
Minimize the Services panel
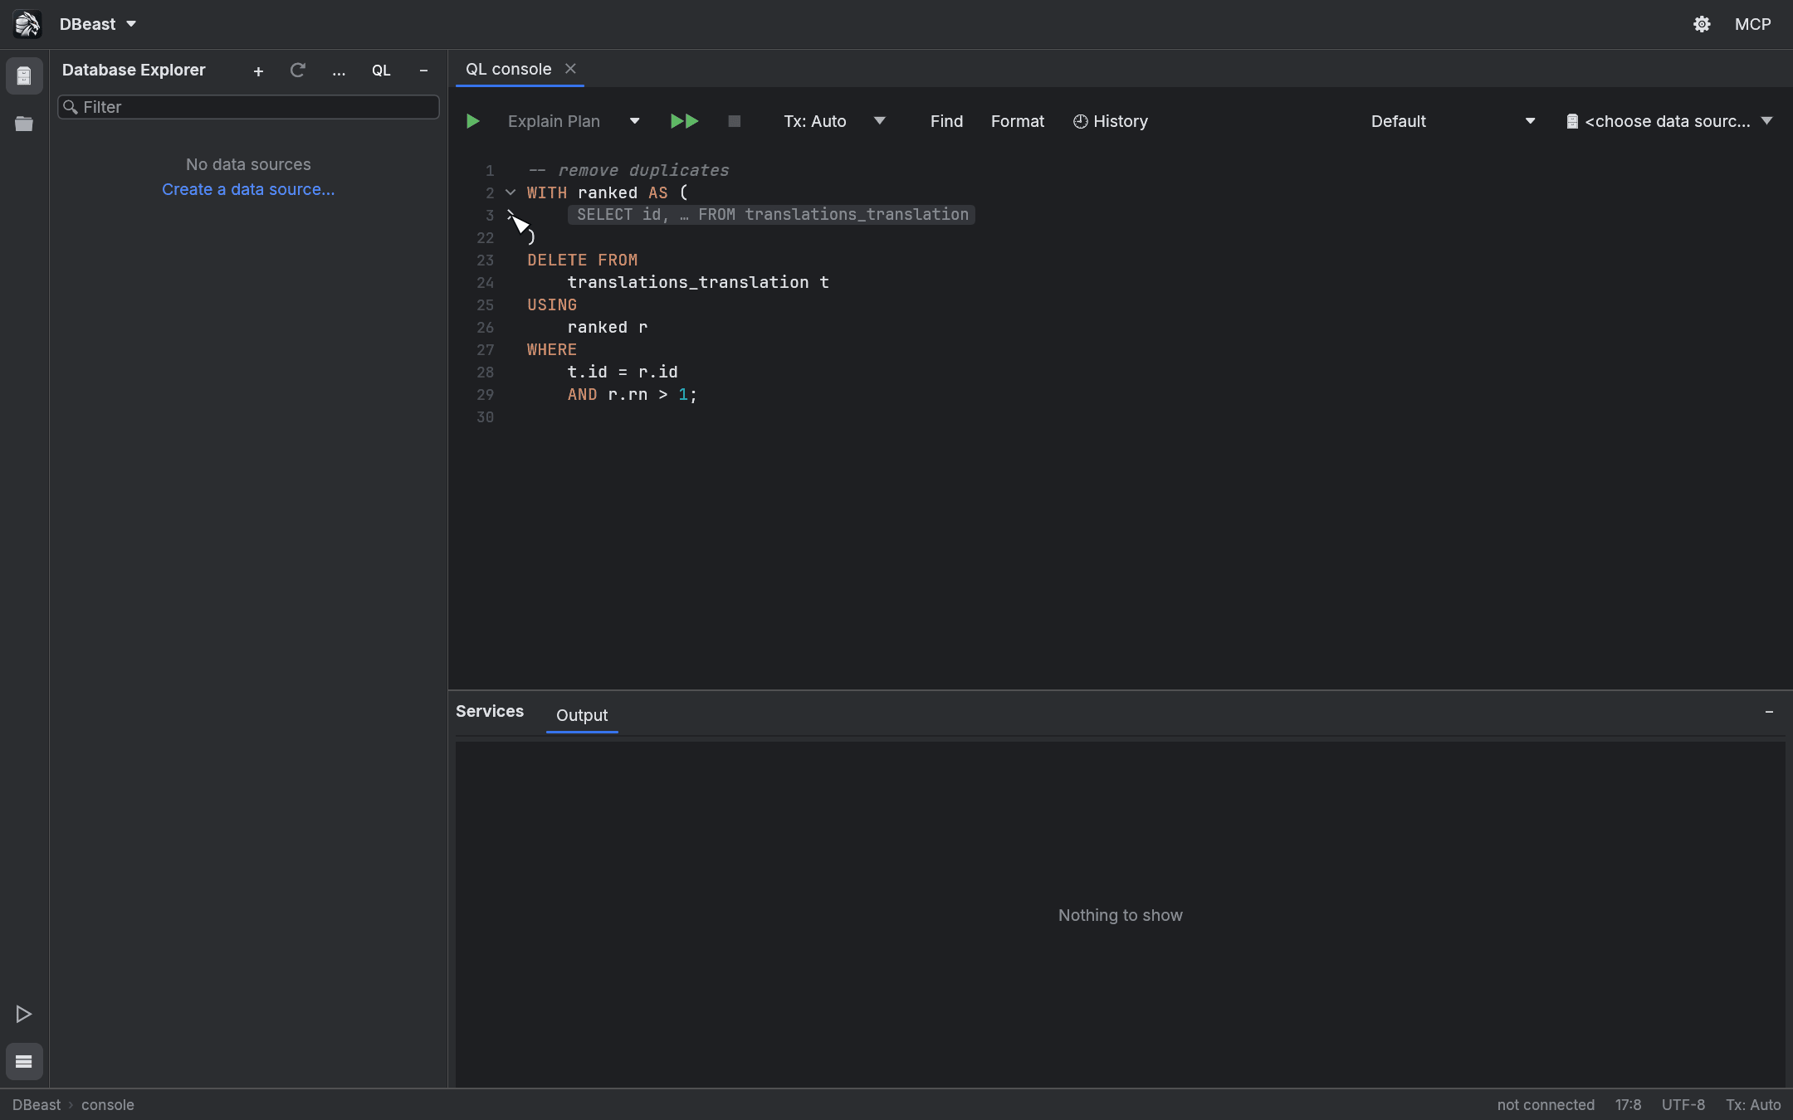(x=1769, y=712)
